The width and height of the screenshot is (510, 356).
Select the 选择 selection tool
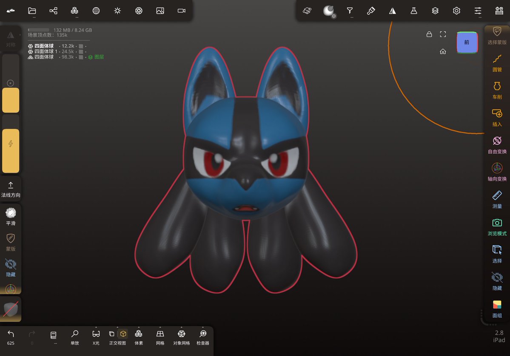coord(497,254)
